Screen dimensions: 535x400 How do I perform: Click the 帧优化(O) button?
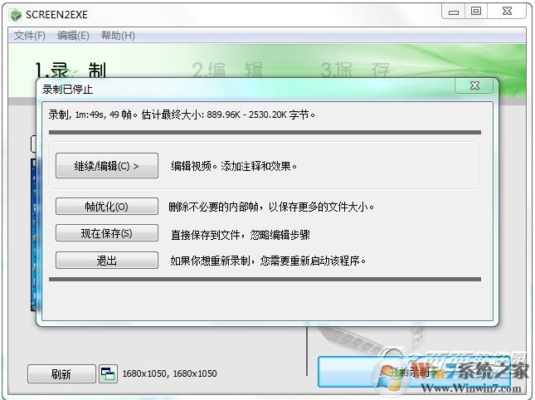click(x=107, y=206)
